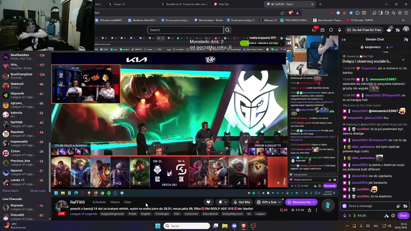Switch to the Romlett on X tab
The width and height of the screenshot is (411, 231).
184,4
